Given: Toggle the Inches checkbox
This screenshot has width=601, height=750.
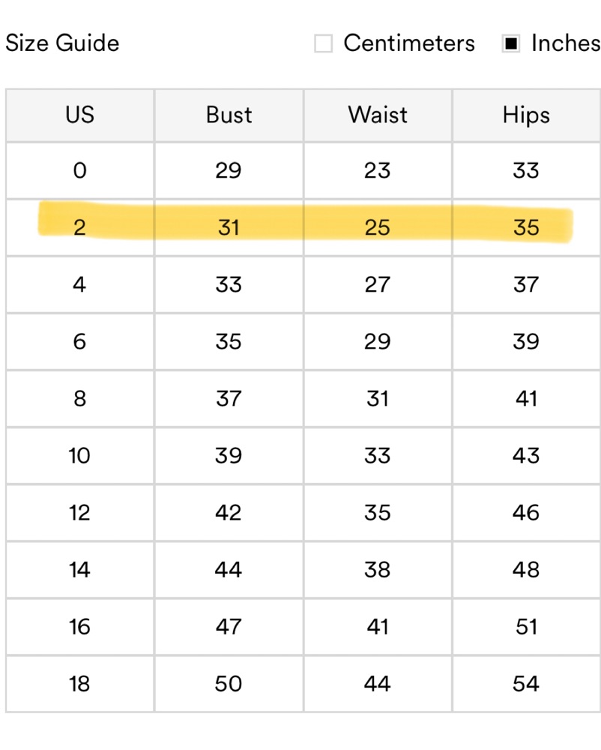Looking at the screenshot, I should click(511, 44).
